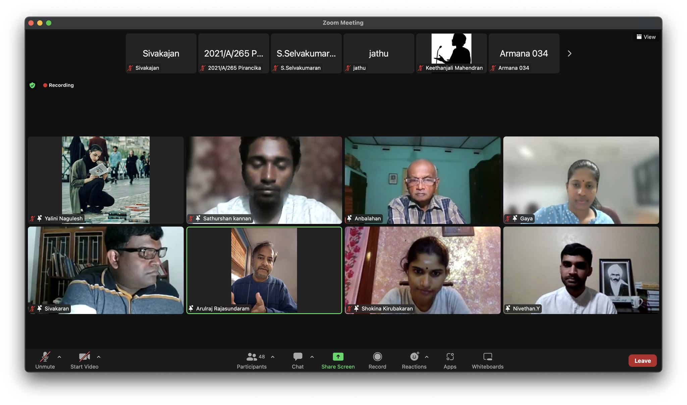Select S.Selvakumaran participant tile
Screen dimensions: 687x405
point(306,53)
